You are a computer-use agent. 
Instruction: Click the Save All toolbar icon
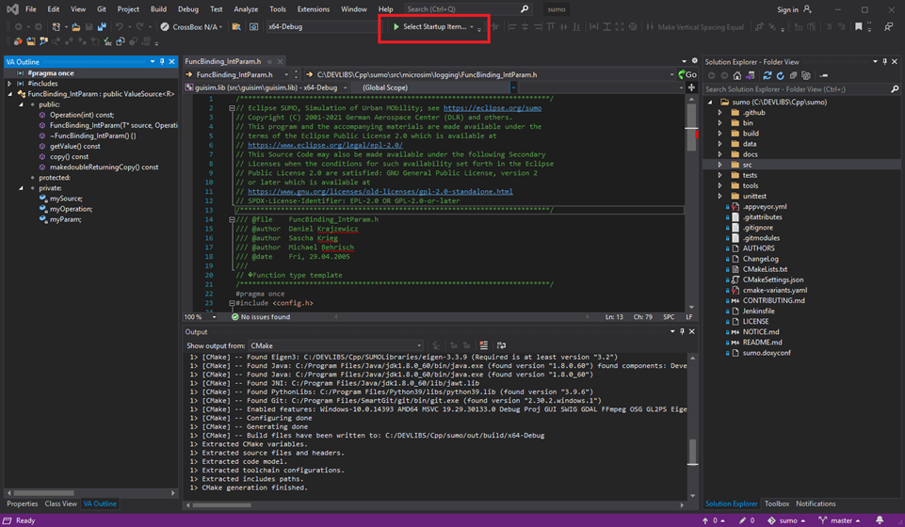pyautogui.click(x=102, y=27)
